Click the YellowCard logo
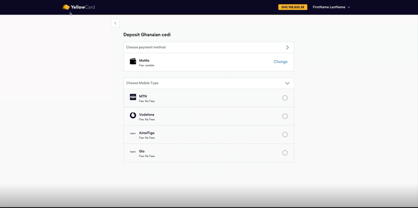 (79, 7)
